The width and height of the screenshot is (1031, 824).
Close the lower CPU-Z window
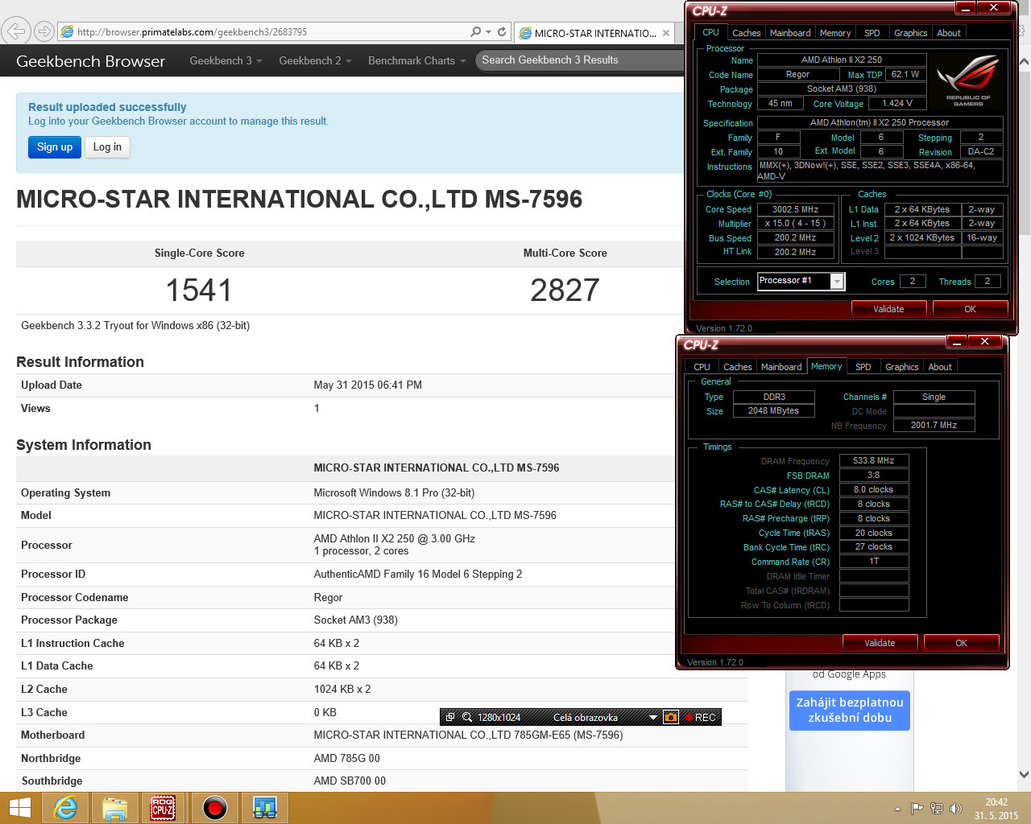pos(984,341)
